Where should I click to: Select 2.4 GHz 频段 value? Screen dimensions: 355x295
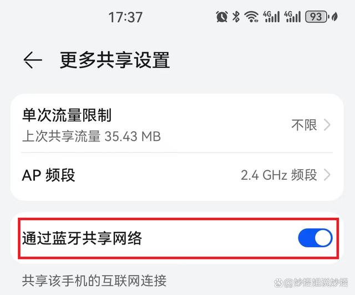click(x=278, y=175)
